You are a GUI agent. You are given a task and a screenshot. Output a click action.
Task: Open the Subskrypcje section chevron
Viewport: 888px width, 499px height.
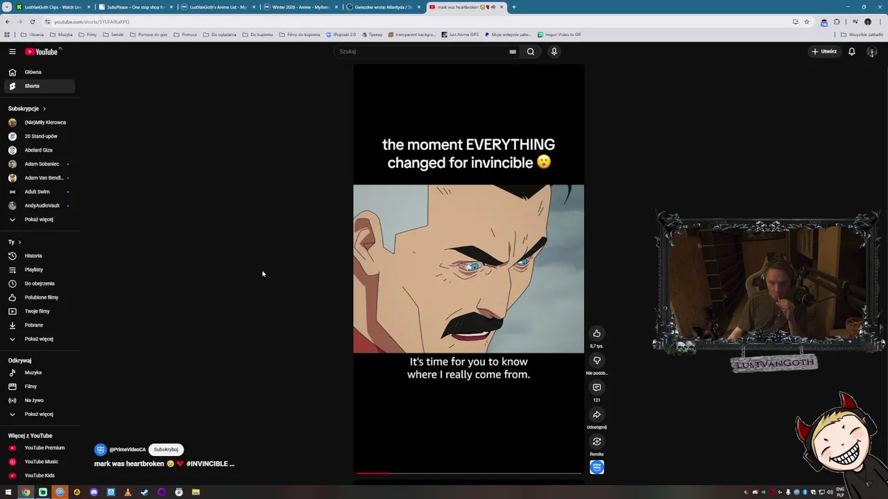[x=44, y=109]
